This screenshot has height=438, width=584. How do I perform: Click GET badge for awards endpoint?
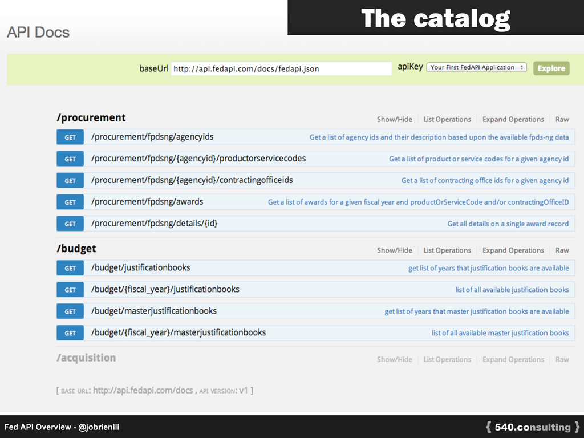[70, 202]
